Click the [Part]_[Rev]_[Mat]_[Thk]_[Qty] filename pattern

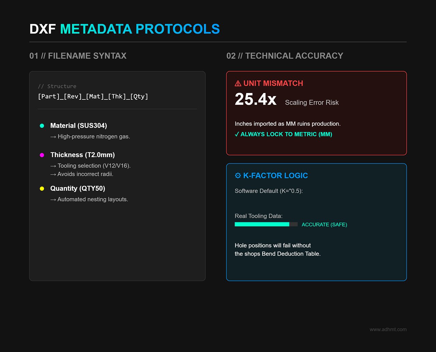pyautogui.click(x=93, y=96)
